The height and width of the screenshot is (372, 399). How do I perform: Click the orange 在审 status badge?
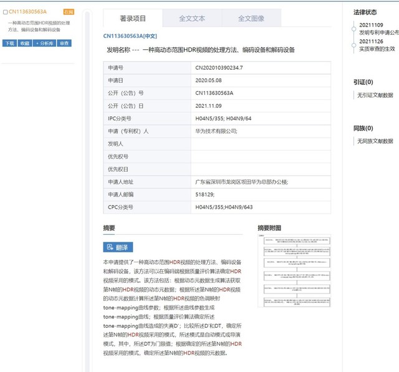tap(69, 12)
